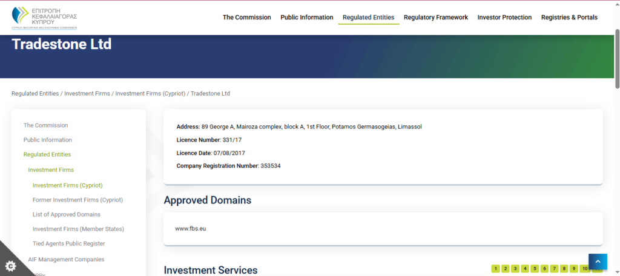The width and height of the screenshot is (620, 276).
Task: Open the Investor Protection menu
Action: coord(504,18)
